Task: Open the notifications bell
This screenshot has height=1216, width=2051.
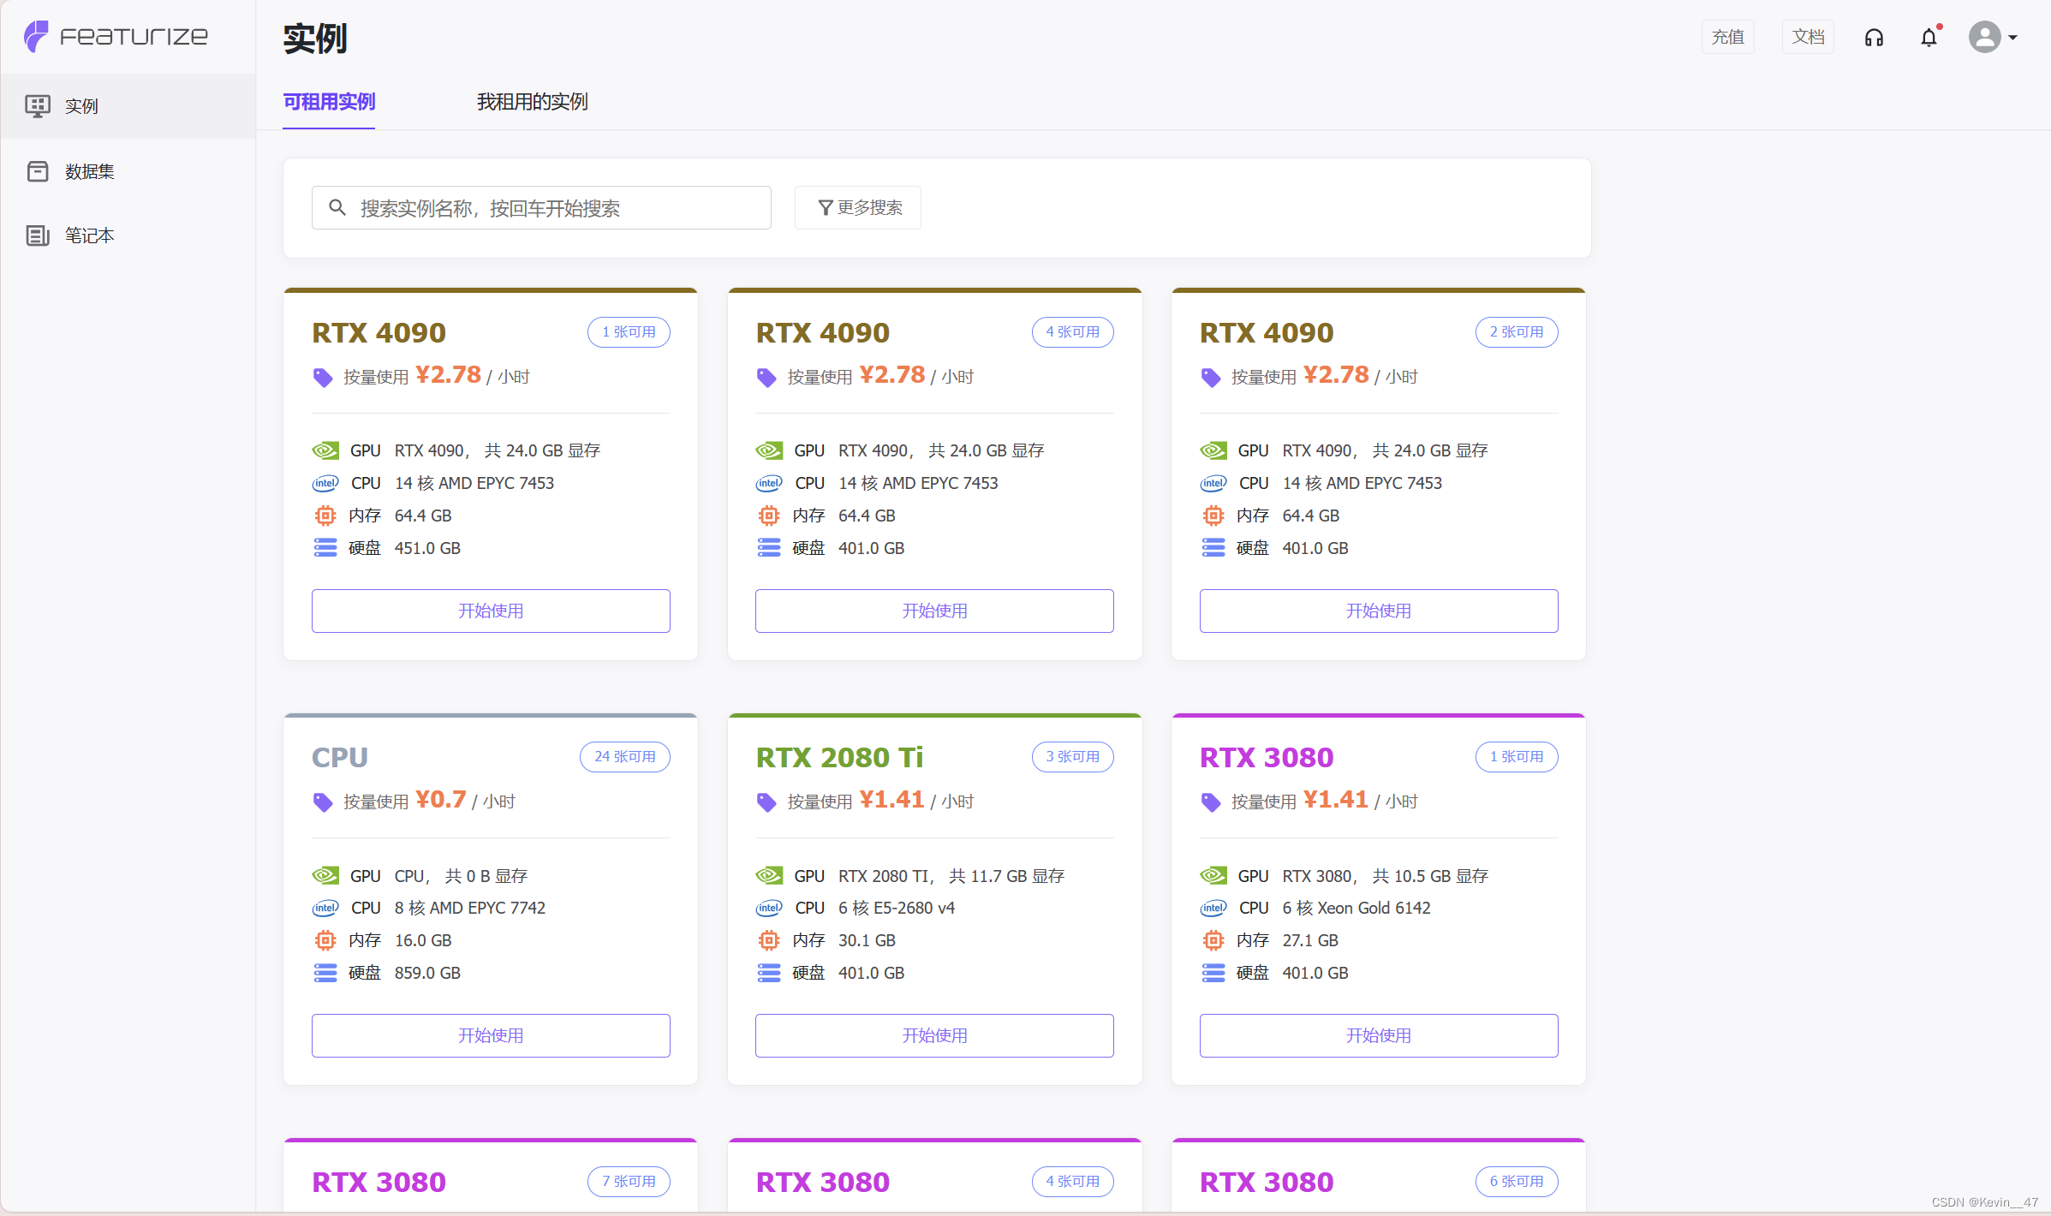Action: click(1929, 38)
